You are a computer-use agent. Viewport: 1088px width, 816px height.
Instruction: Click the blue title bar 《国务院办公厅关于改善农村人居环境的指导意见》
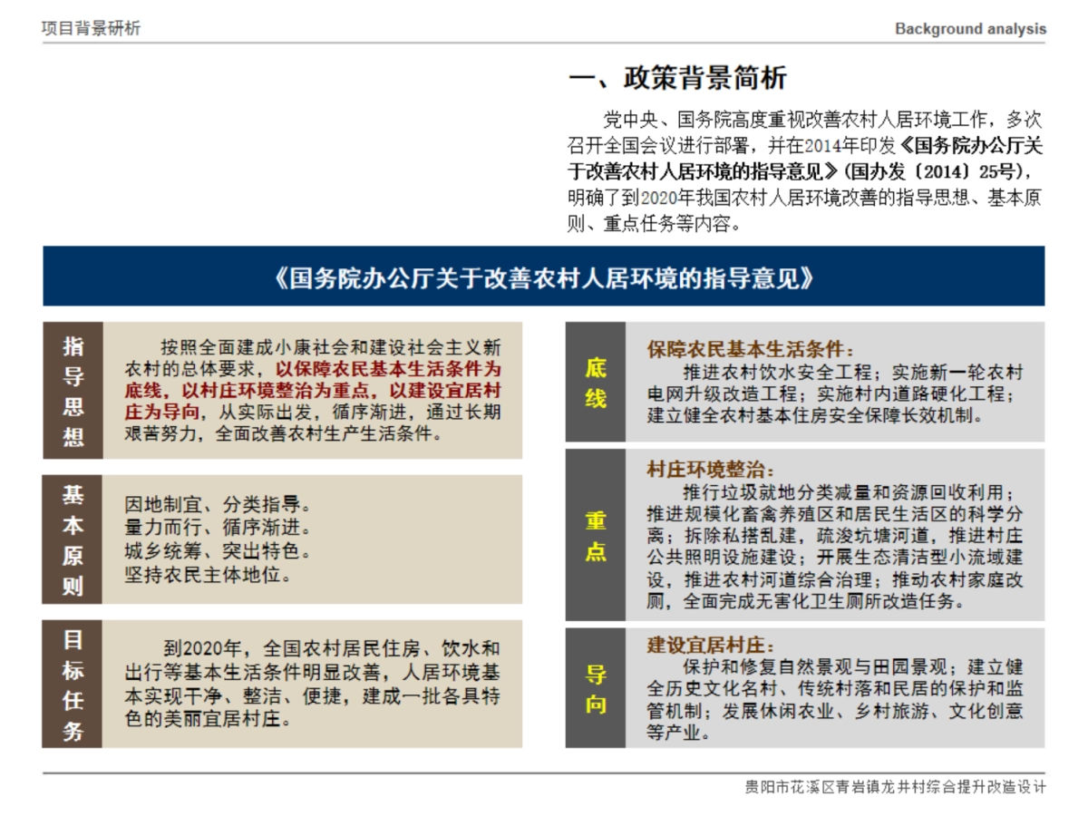click(544, 280)
